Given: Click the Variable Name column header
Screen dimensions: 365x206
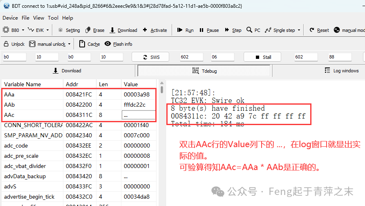Looking at the screenshot, I should 32,84.
